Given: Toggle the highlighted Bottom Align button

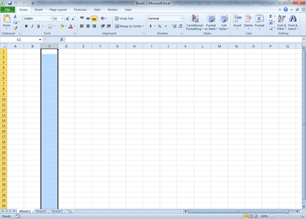Looking at the screenshot, I should 94,18.
